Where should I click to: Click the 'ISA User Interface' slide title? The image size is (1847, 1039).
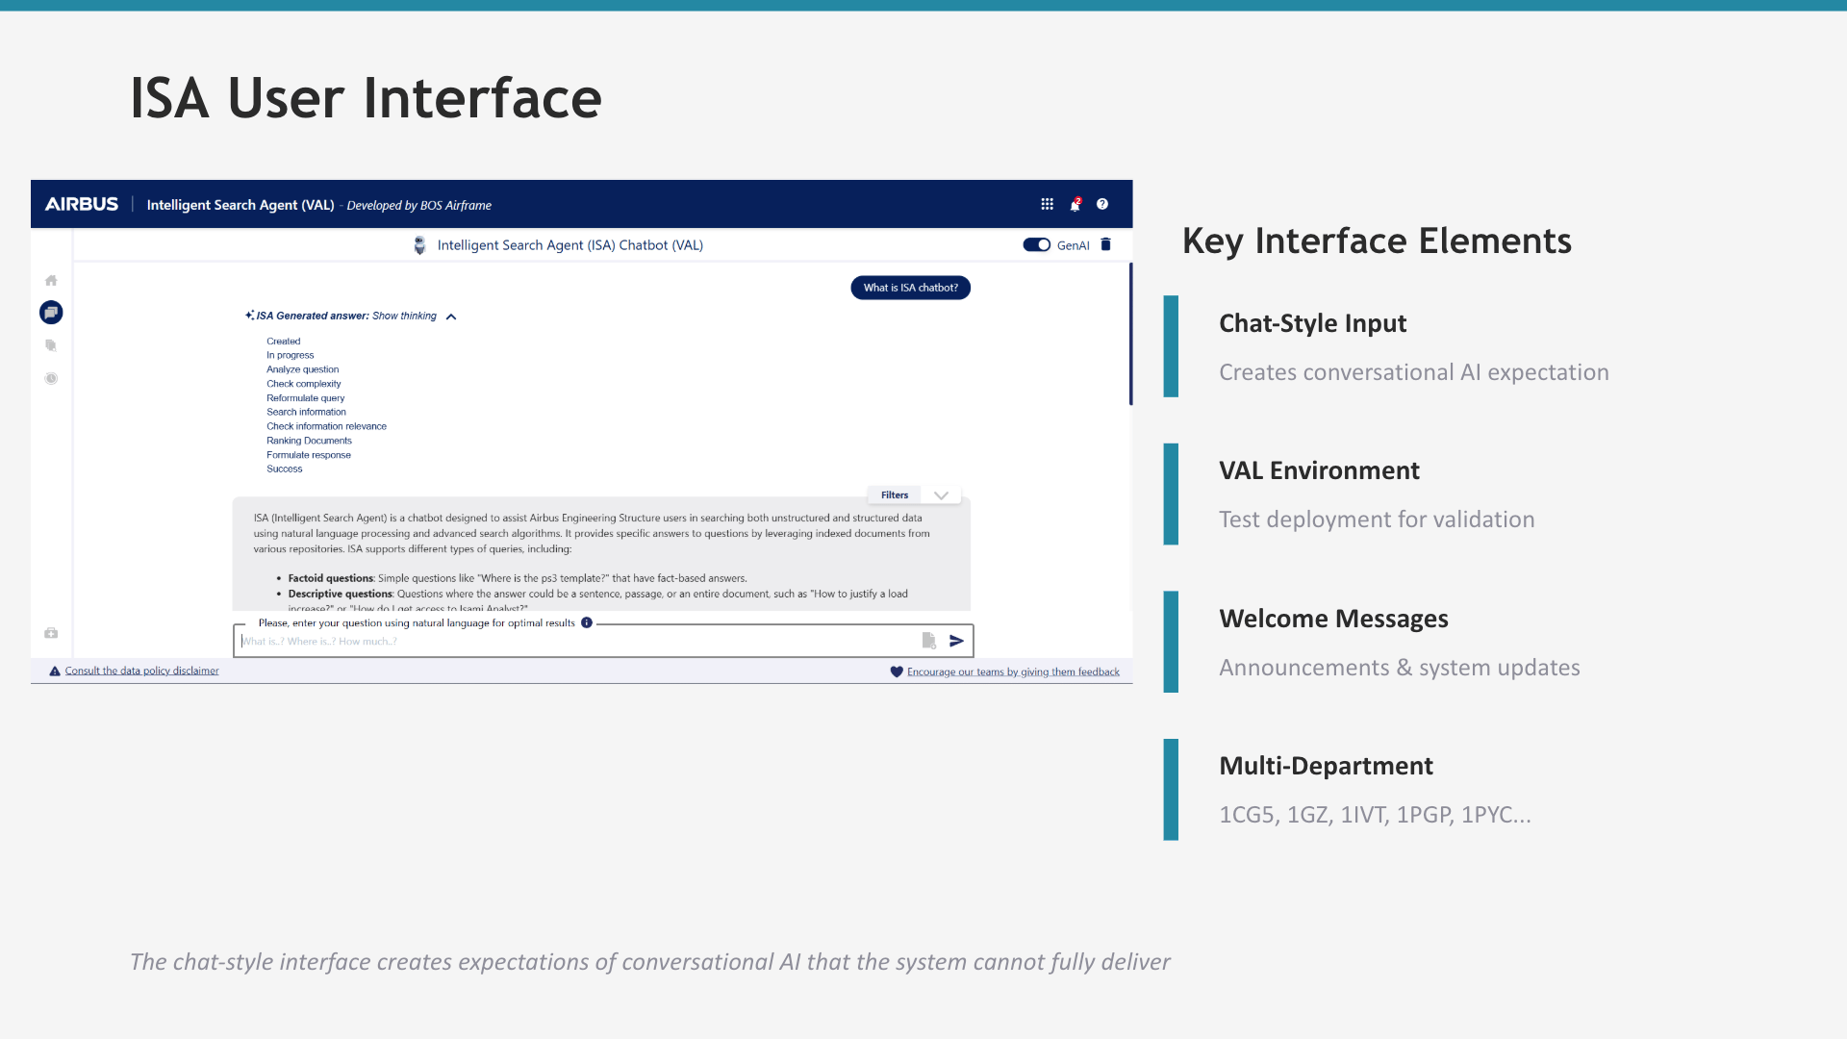[x=366, y=98]
